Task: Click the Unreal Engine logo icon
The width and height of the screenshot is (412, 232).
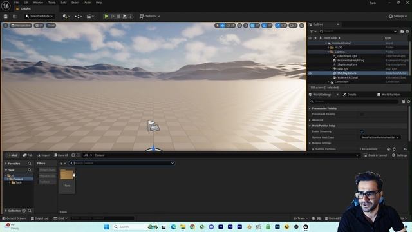Action: coord(6,5)
